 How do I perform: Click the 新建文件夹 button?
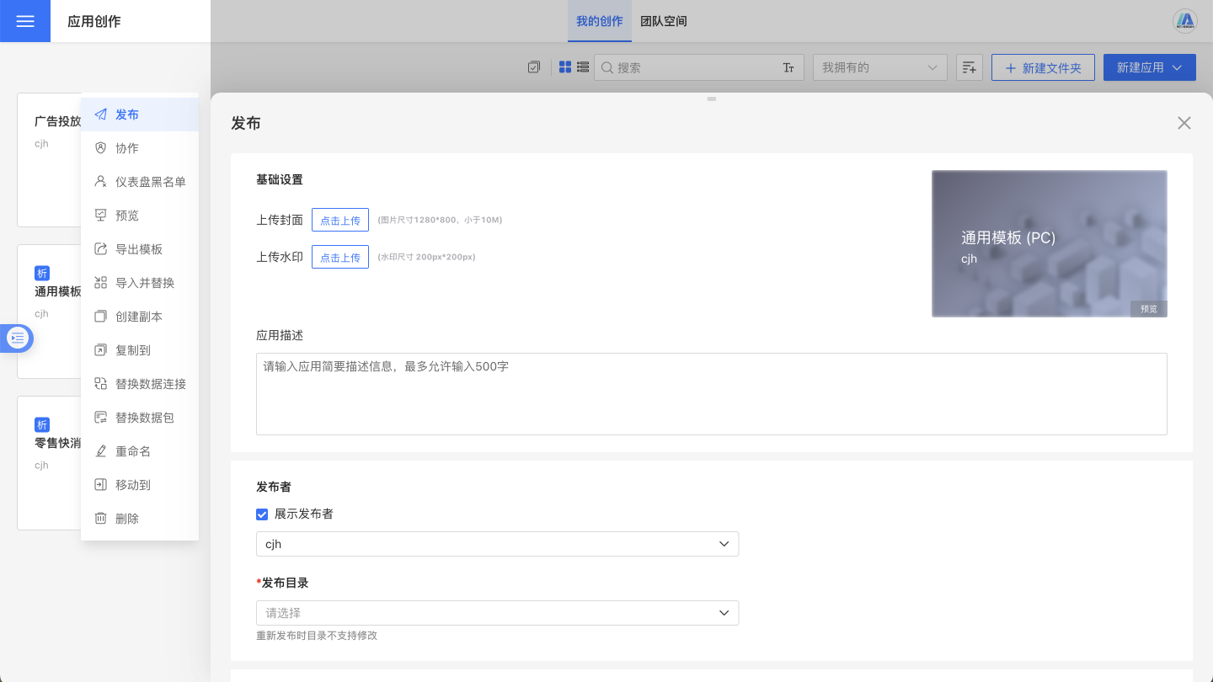(x=1043, y=67)
